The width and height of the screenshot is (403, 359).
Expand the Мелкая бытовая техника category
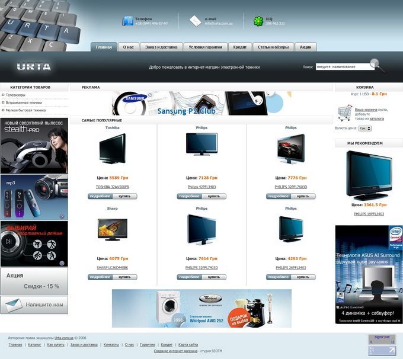tap(25, 110)
